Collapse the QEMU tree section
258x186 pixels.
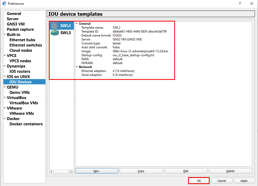pos(5,87)
